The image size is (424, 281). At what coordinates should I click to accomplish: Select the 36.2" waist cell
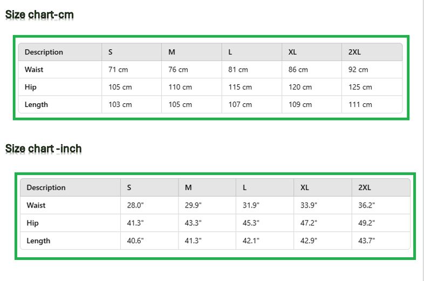(367, 205)
